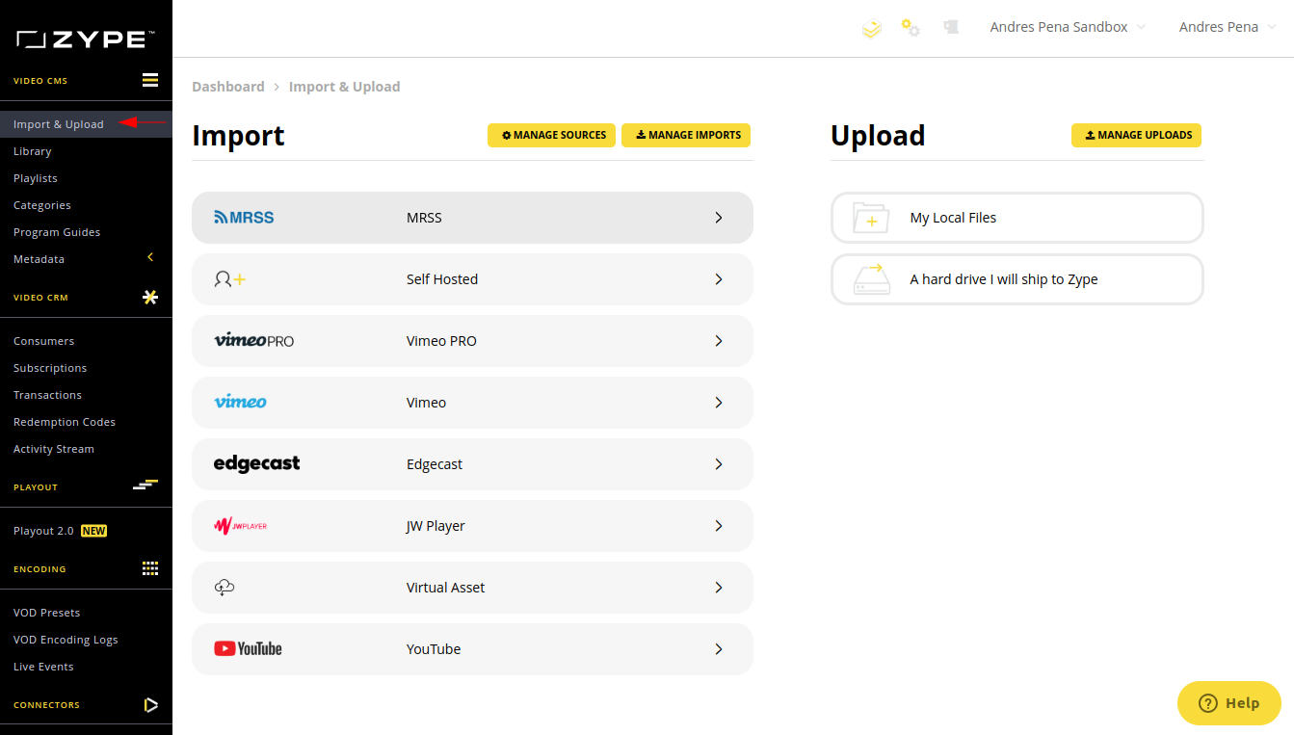Click the Playout bars icon
1294x735 pixels.
pos(145,484)
